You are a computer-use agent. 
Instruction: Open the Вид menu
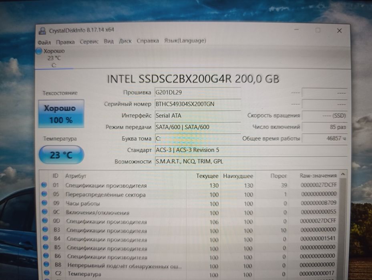click(109, 41)
